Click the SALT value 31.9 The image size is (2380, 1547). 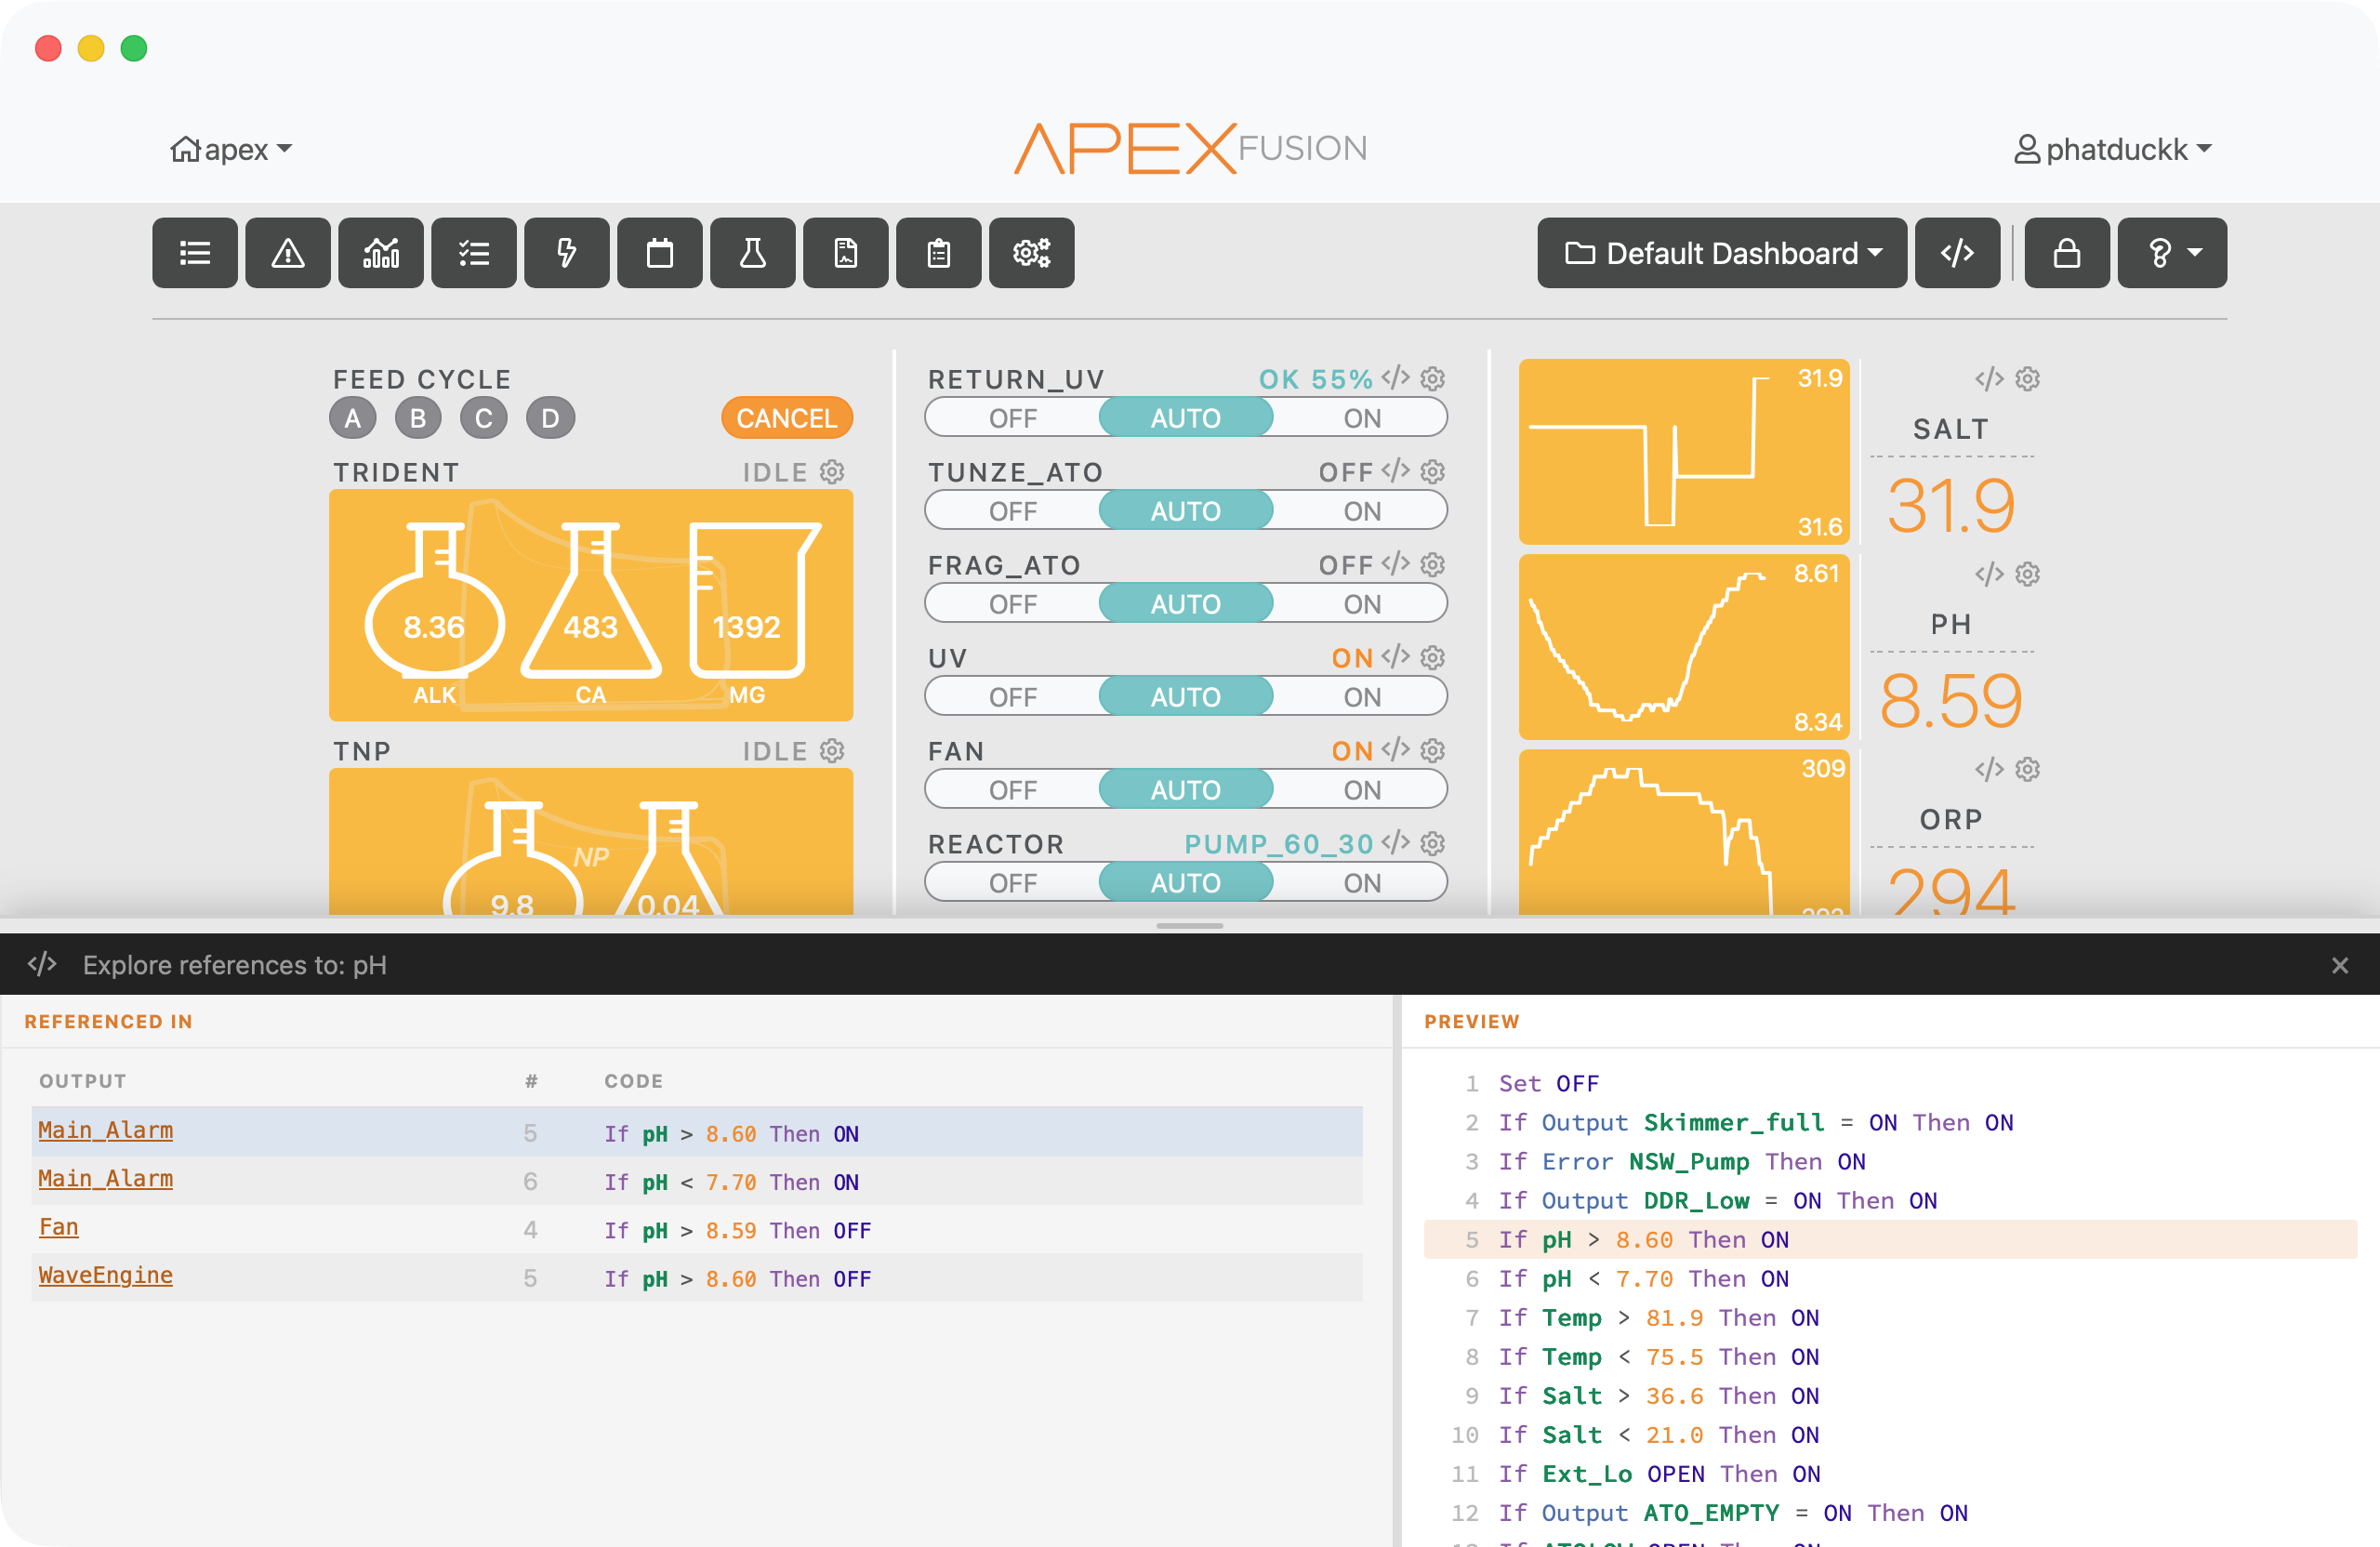[x=1951, y=505]
